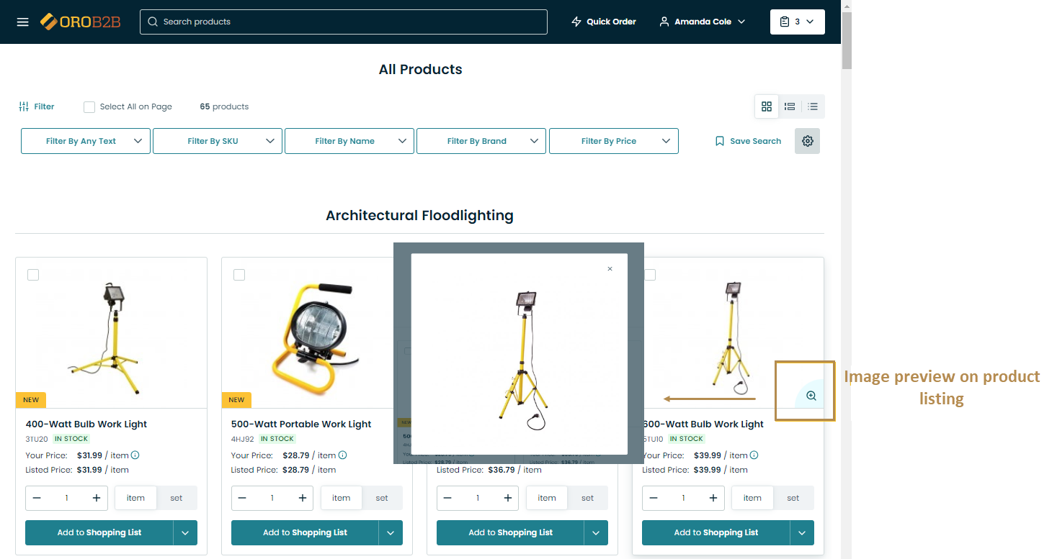
Task: Add 400-Watt Bulb Work Light to Shopping List
Action: (99, 533)
